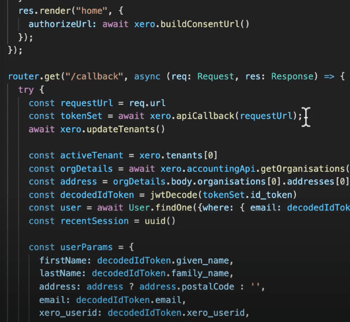Click orgDetails on the const address line

(139, 181)
